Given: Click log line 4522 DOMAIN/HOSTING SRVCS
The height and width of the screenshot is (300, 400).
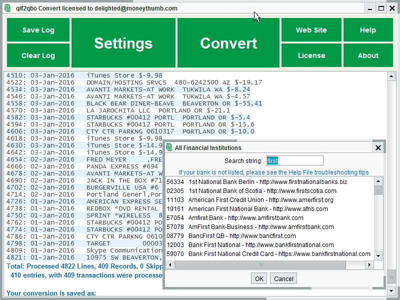Looking at the screenshot, I should (x=134, y=82).
